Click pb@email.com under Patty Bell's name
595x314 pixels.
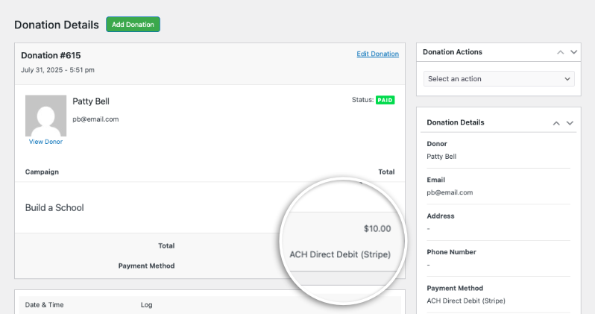pos(95,119)
